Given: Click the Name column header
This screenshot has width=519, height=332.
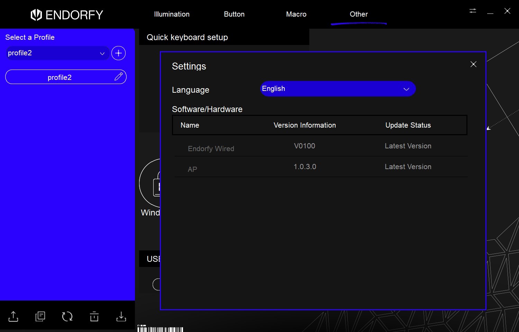Looking at the screenshot, I should pyautogui.click(x=190, y=125).
